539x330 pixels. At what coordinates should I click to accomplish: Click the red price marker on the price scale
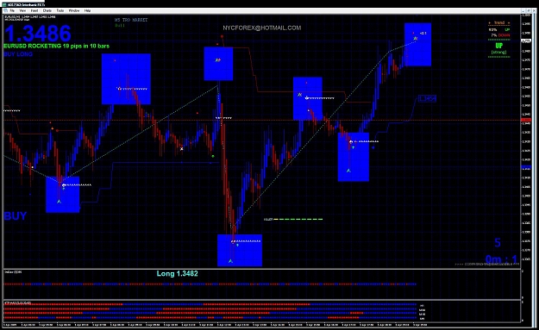[x=526, y=120]
